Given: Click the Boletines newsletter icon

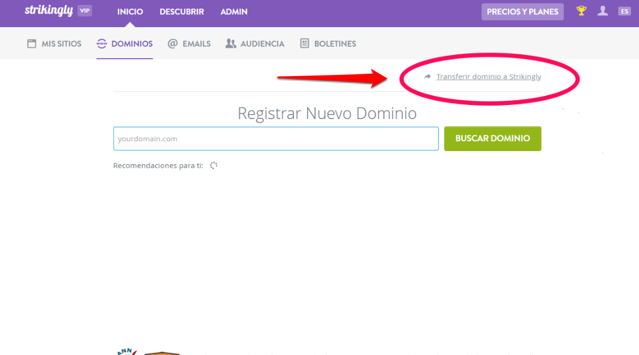Looking at the screenshot, I should pyautogui.click(x=305, y=43).
